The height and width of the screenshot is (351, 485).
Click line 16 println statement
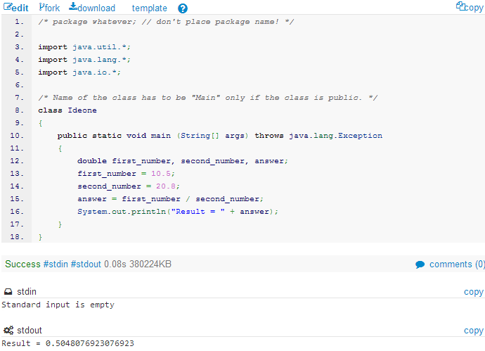(x=178, y=212)
